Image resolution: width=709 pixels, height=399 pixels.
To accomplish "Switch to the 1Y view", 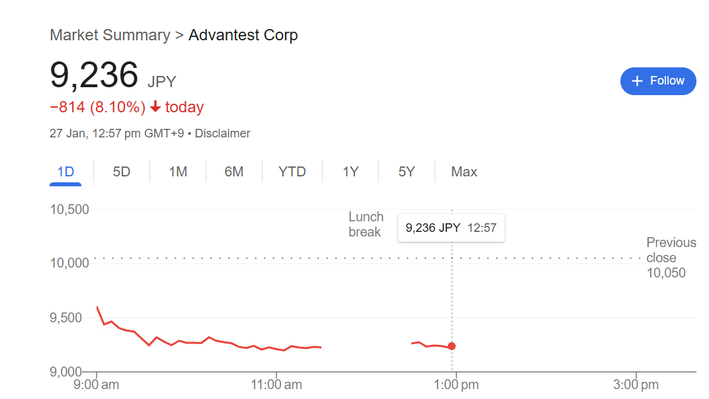I will [x=351, y=172].
